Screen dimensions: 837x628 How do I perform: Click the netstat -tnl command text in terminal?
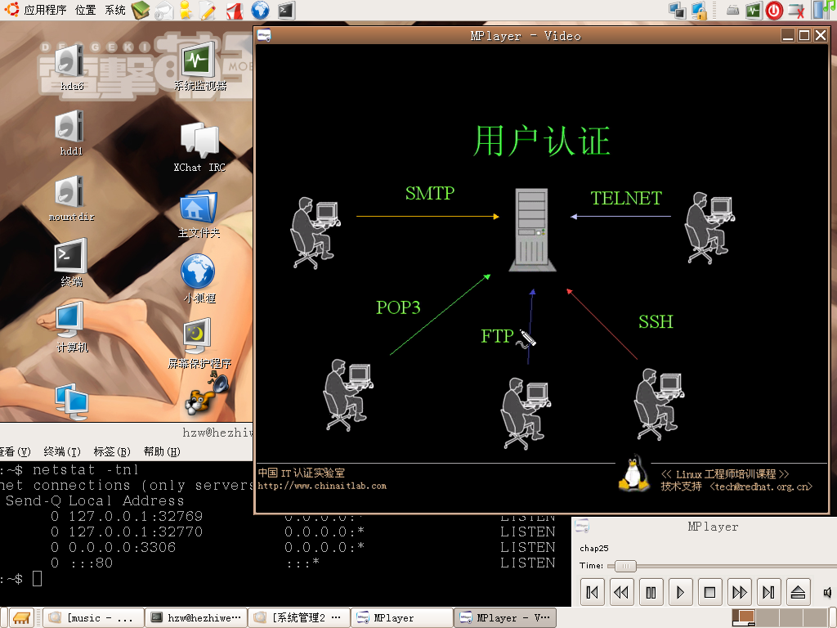click(x=85, y=469)
